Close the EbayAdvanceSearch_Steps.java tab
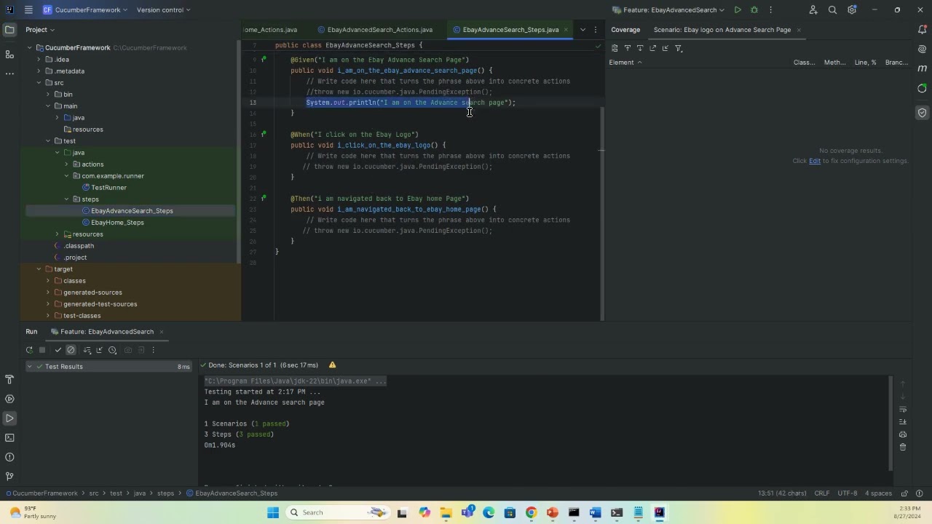The width and height of the screenshot is (932, 524). 566,30
